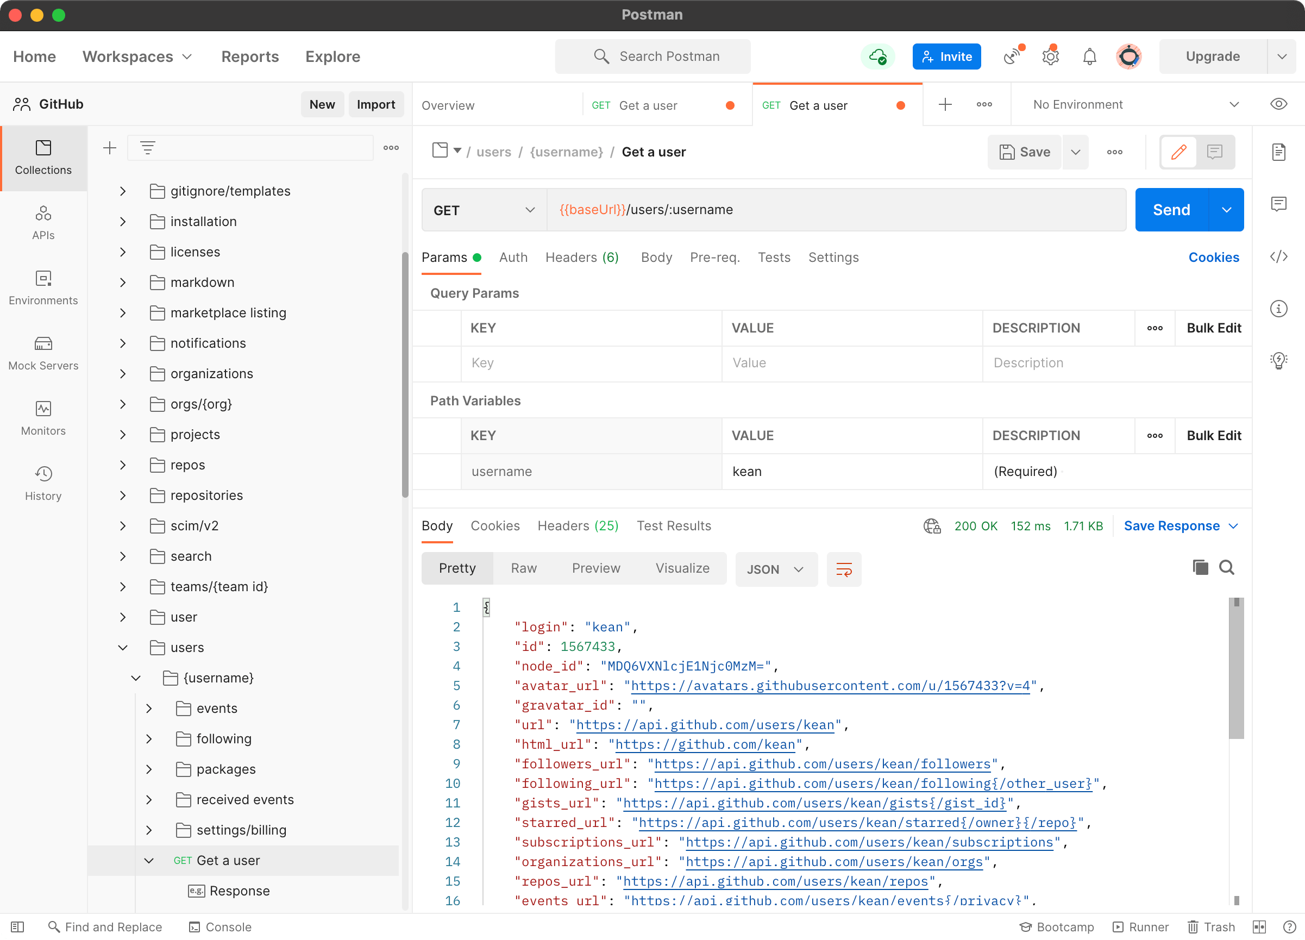Click the Import button
The height and width of the screenshot is (940, 1305).
pyautogui.click(x=376, y=104)
